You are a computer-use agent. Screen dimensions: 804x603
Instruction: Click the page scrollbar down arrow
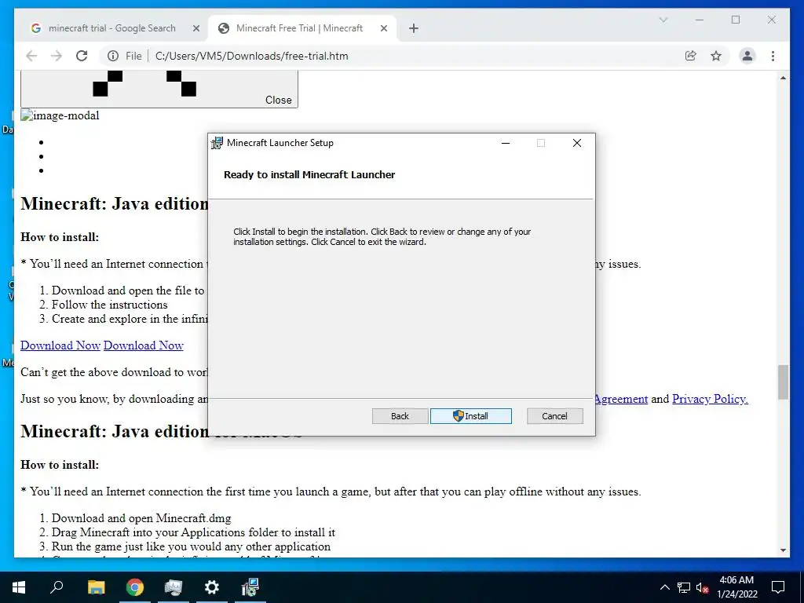click(783, 550)
